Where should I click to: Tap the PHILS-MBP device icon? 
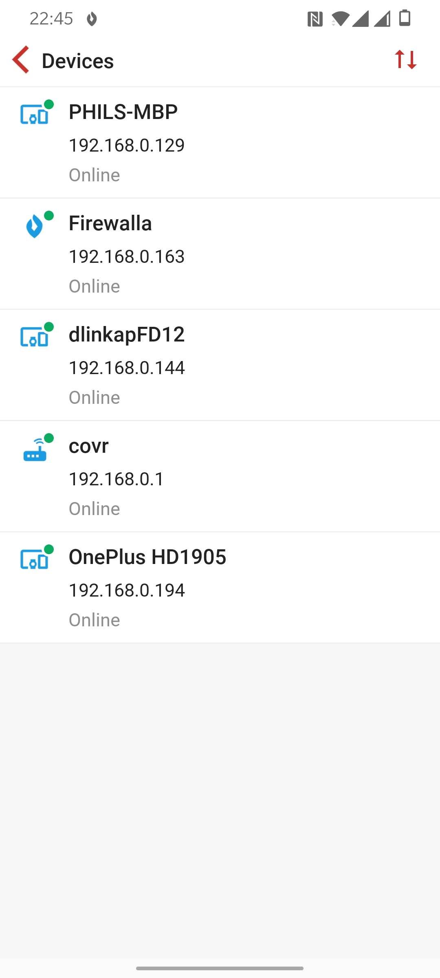37,112
